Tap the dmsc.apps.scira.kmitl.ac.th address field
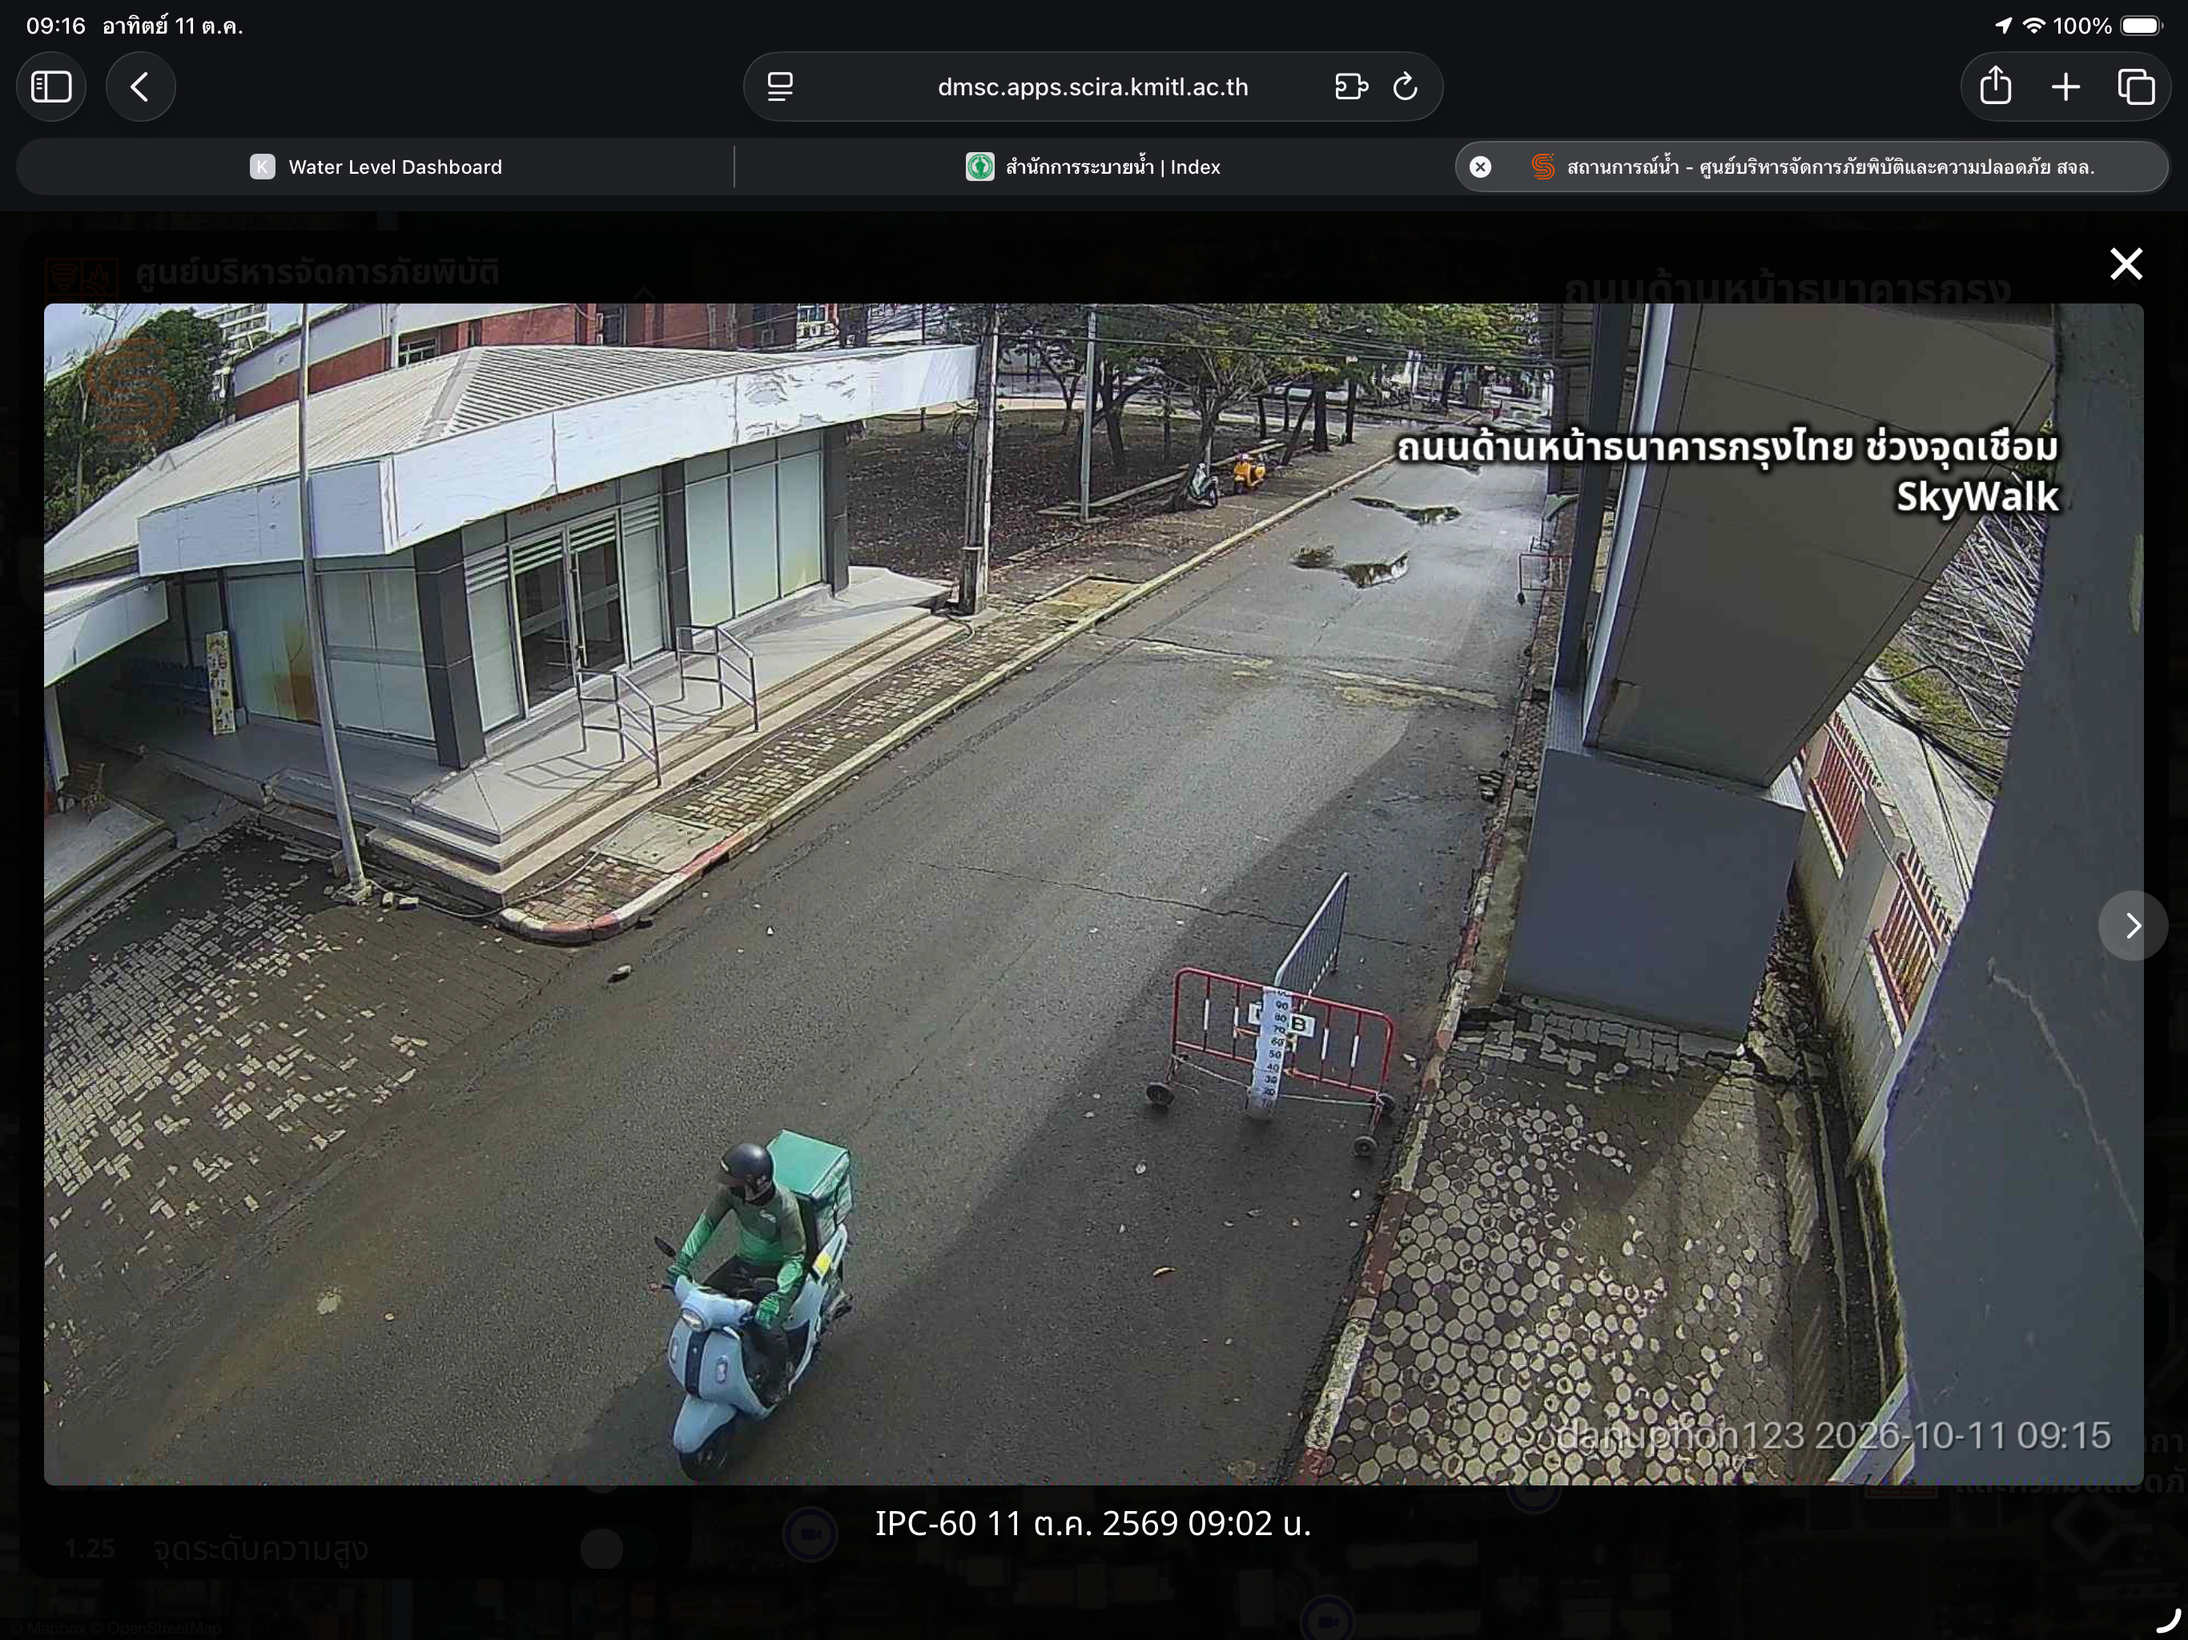This screenshot has height=1640, width=2188. pos(1093,87)
